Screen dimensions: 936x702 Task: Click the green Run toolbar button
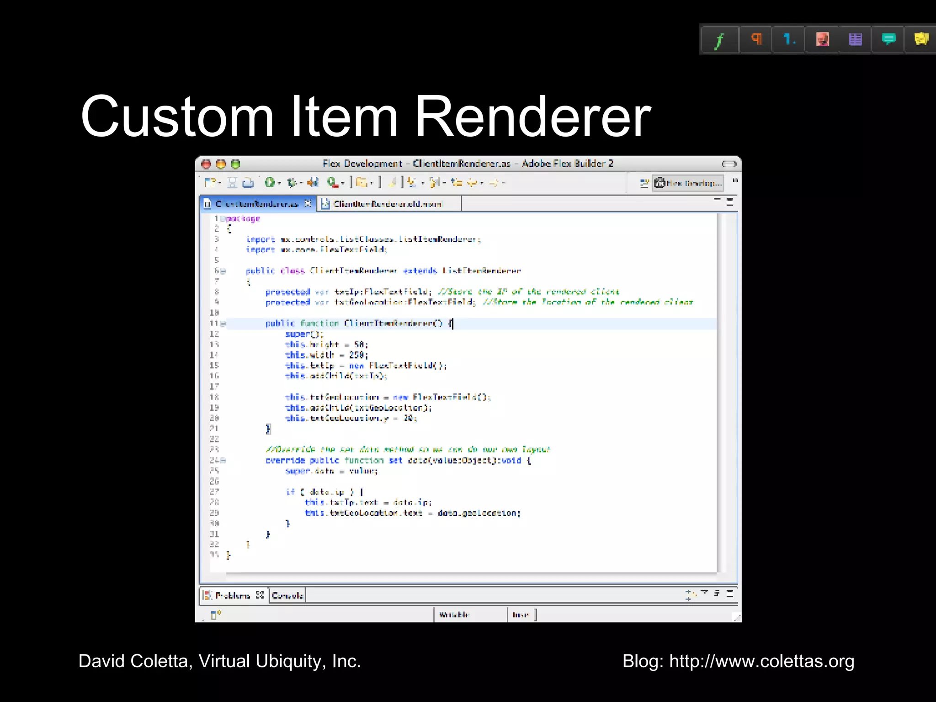269,182
